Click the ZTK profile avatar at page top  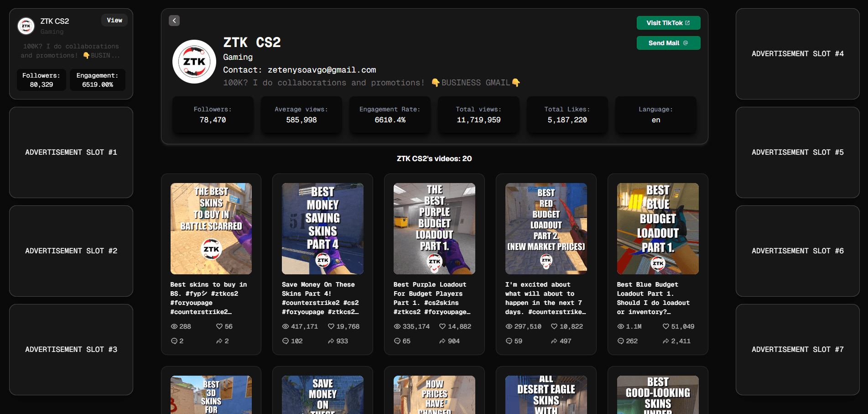[x=194, y=61]
